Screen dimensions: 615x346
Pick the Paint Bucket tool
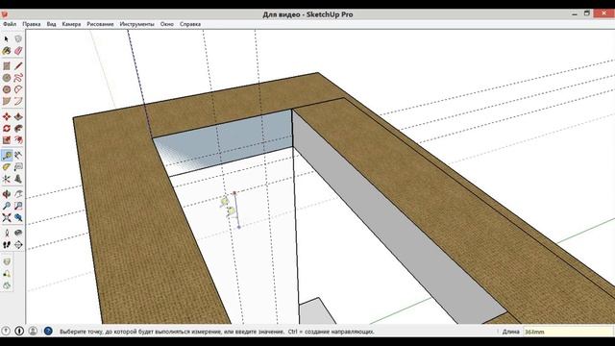pyautogui.click(x=7, y=51)
